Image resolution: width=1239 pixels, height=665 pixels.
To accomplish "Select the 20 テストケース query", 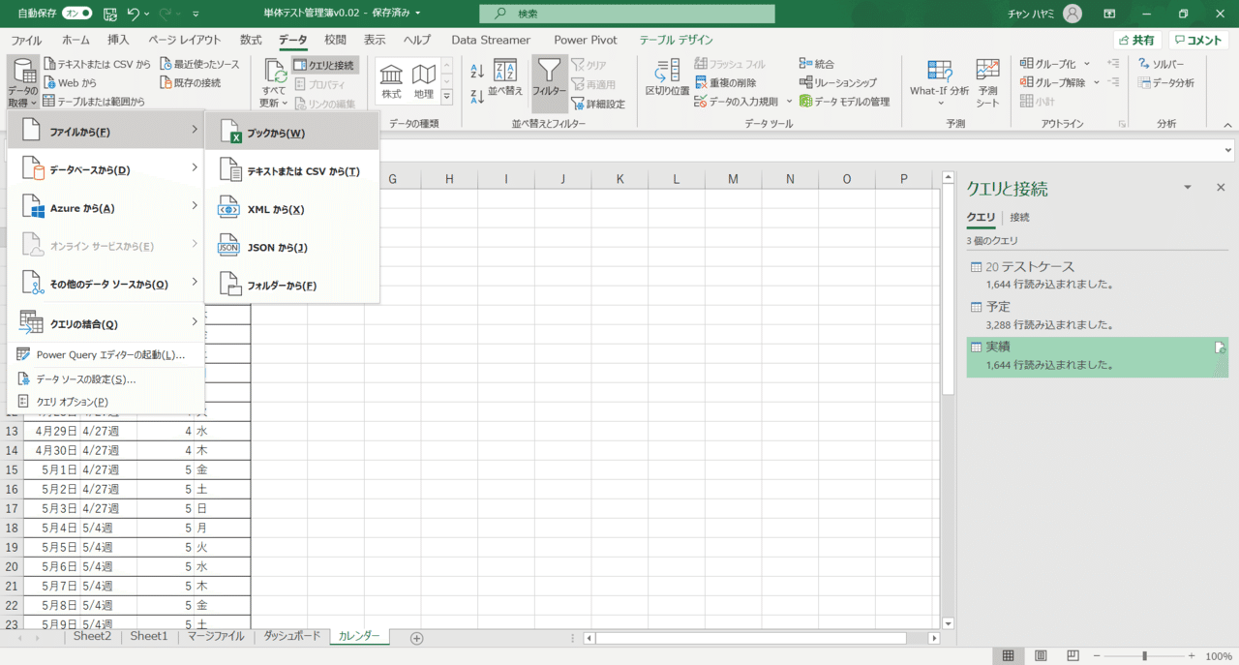I will coord(1097,275).
